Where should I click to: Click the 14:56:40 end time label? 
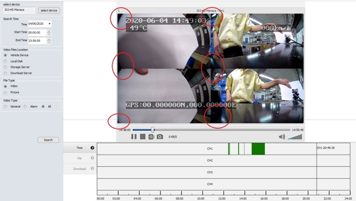(298, 130)
